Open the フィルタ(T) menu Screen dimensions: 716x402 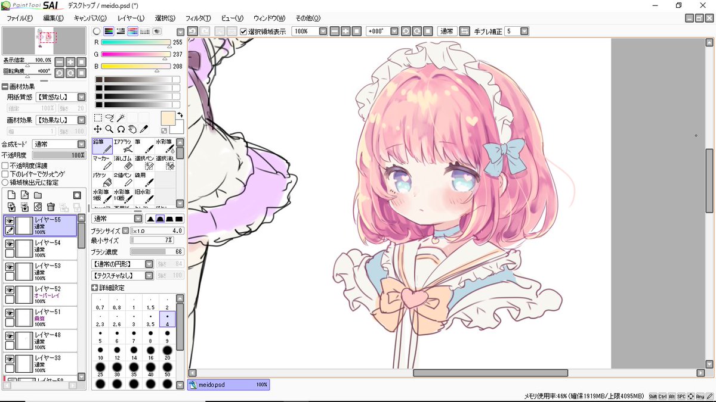pyautogui.click(x=198, y=18)
